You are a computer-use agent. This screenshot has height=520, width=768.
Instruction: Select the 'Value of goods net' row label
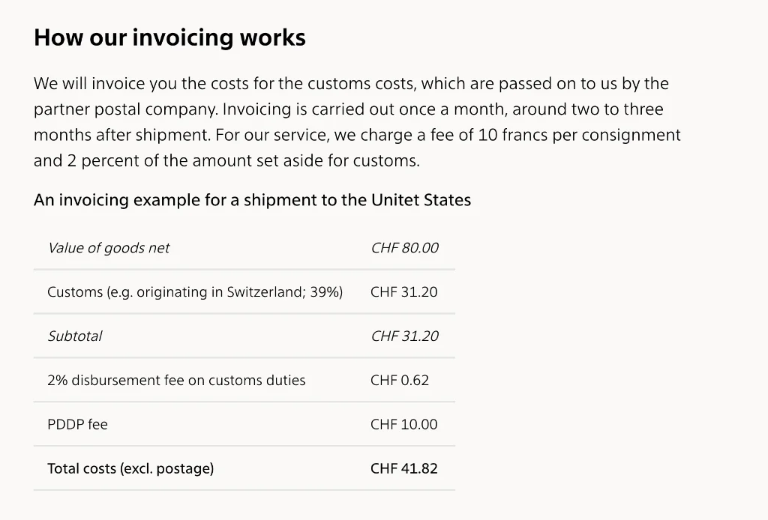pos(109,248)
